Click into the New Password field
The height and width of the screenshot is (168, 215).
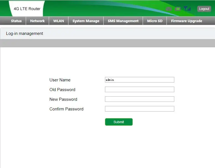139,99
